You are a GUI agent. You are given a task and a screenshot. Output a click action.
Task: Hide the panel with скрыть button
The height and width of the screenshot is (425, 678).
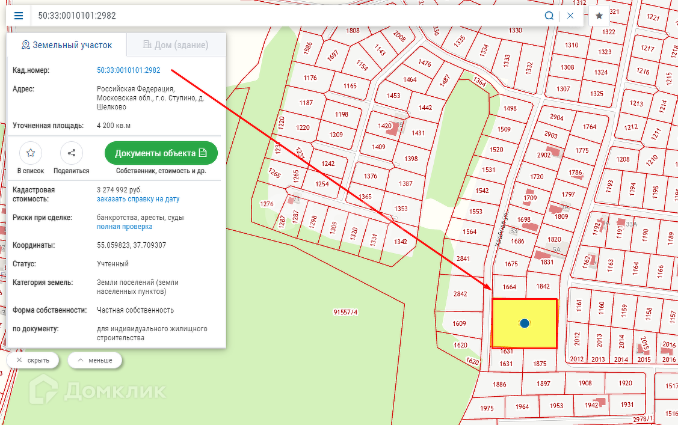tap(32, 360)
